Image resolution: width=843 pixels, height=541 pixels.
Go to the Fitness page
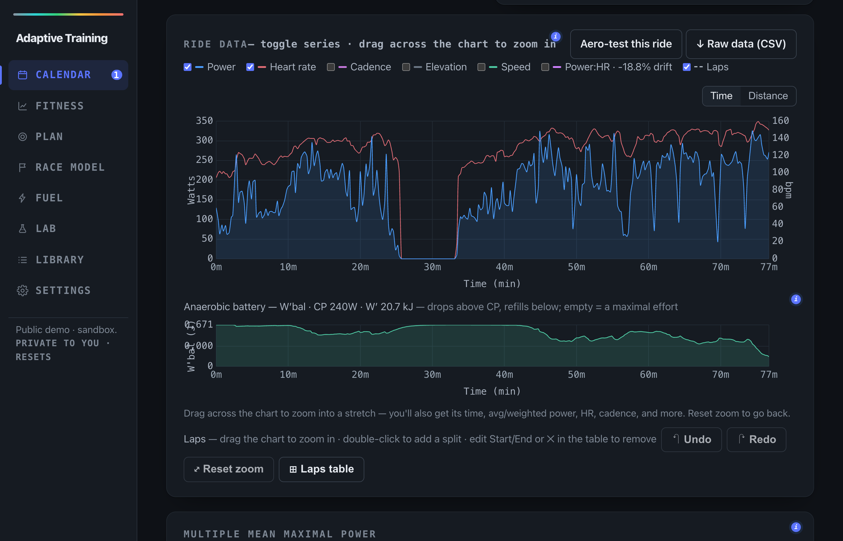68,106
